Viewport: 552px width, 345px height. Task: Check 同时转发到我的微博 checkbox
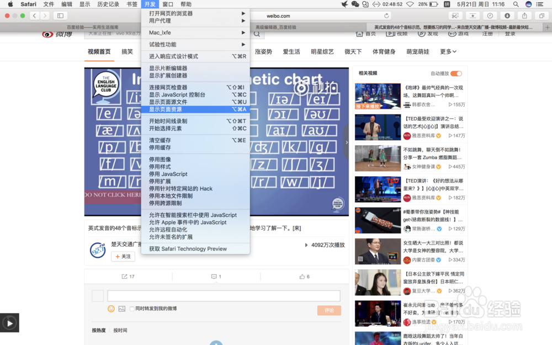pyautogui.click(x=132, y=309)
